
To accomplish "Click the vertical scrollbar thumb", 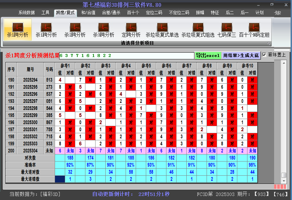I will pos(284,175).
